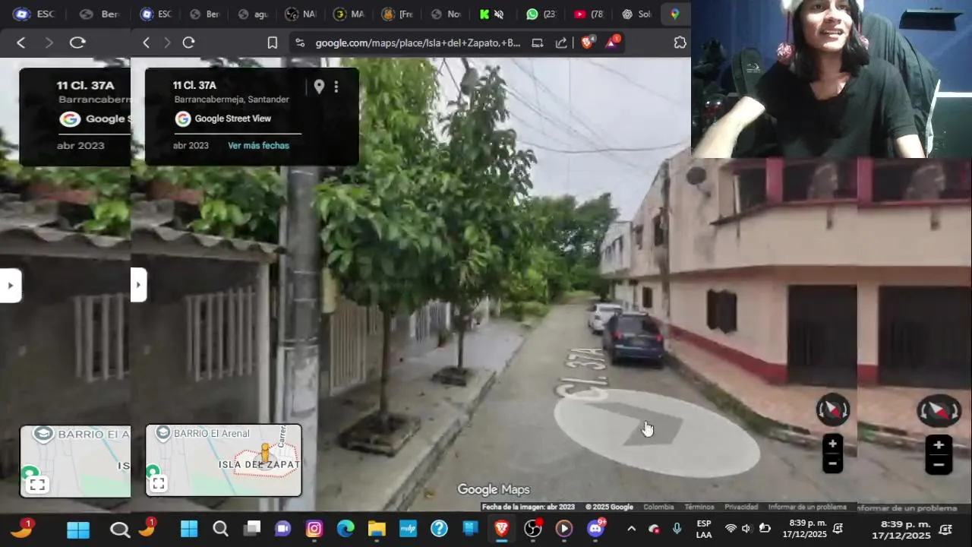The image size is (972, 547).
Task: Open site information icon beside the URL
Action: point(300,43)
